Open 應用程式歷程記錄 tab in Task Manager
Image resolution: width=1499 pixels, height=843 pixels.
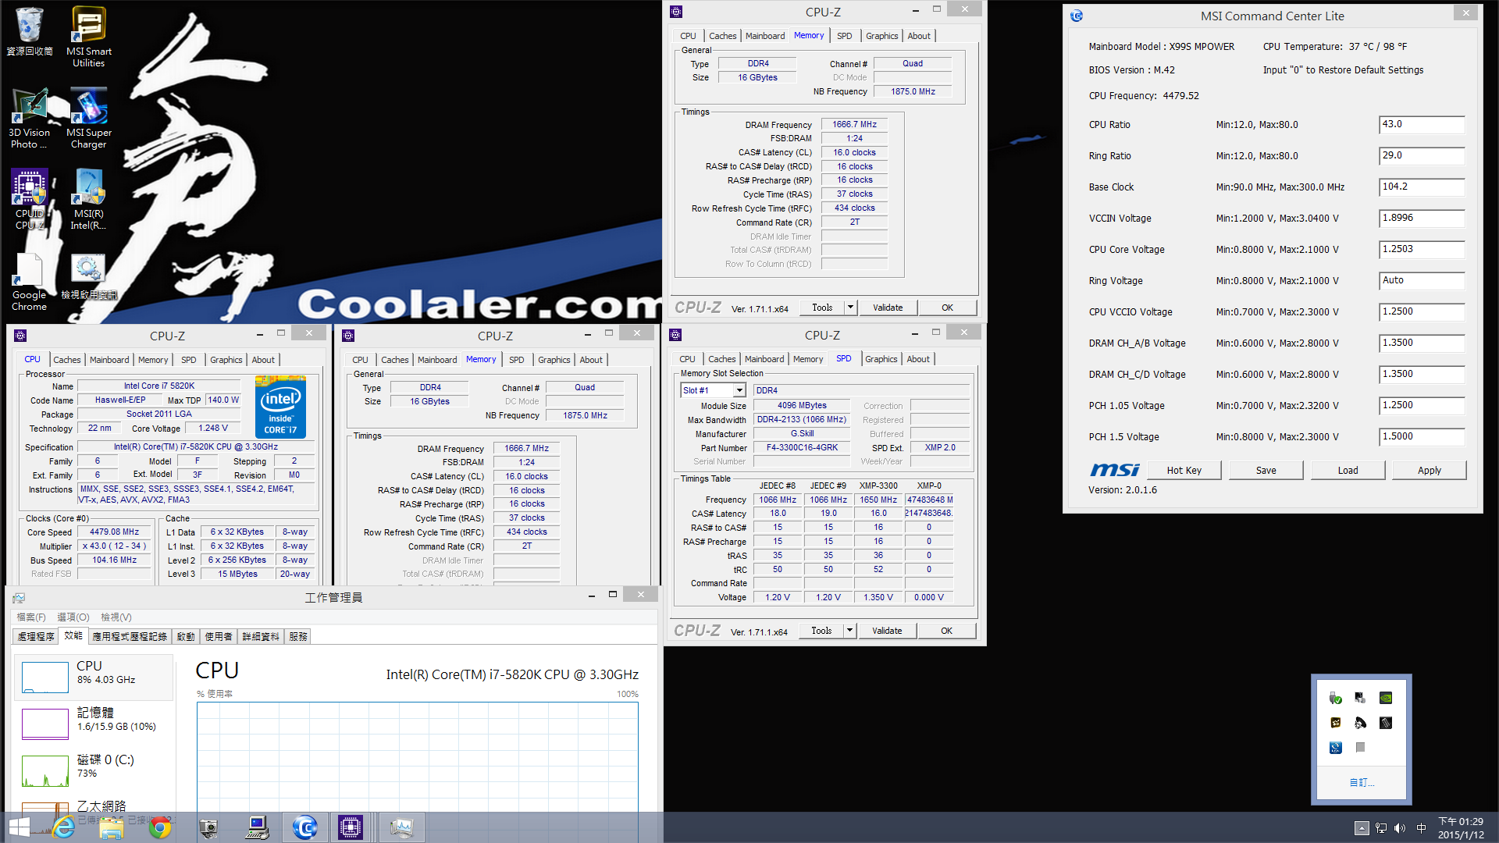[x=130, y=636]
